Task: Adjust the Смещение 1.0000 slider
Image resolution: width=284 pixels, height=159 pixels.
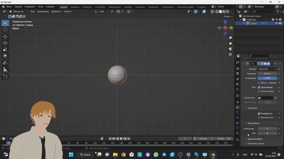Action: [267, 78]
